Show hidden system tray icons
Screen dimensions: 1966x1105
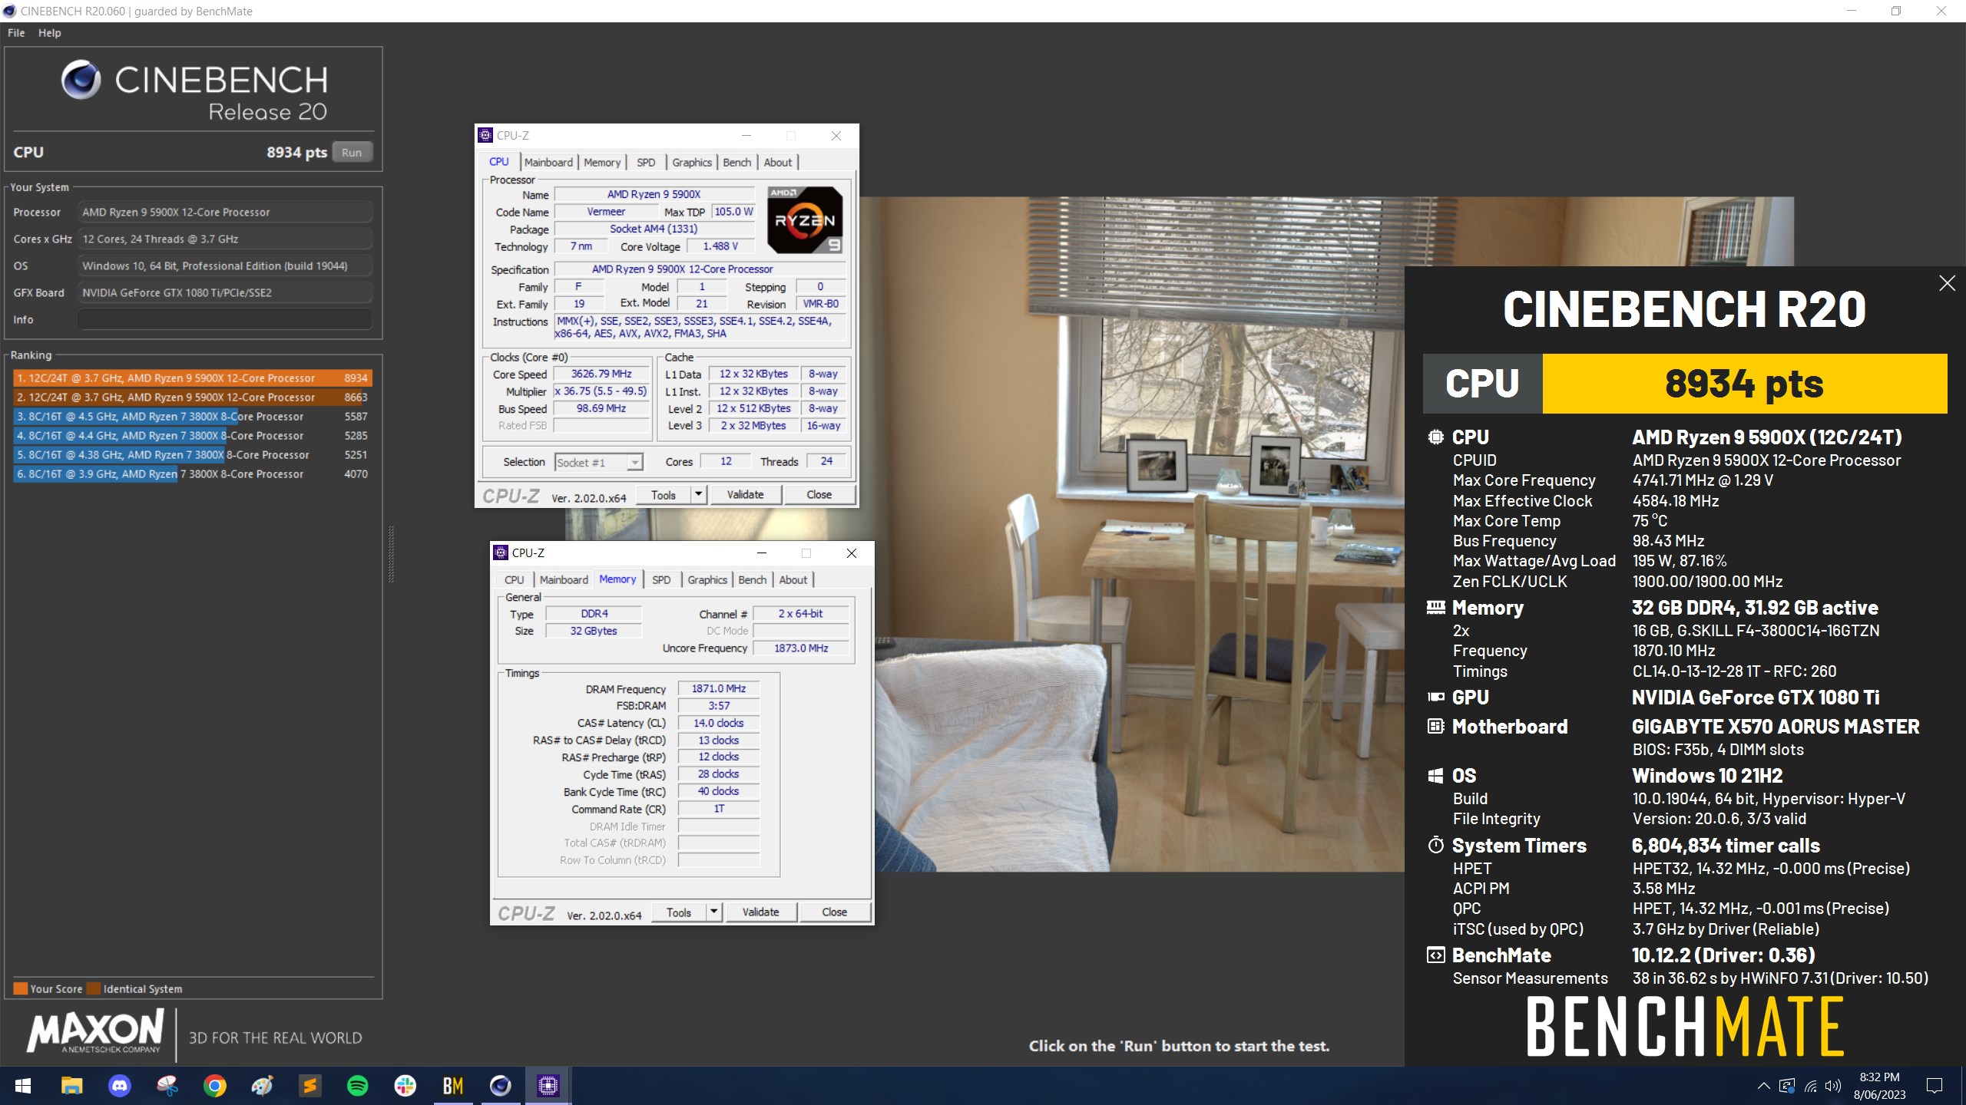point(1763,1086)
